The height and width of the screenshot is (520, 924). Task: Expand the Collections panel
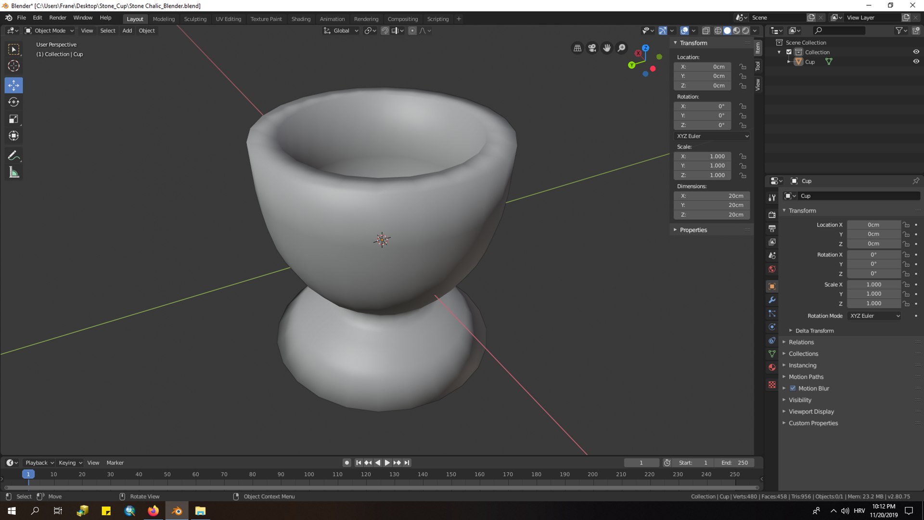click(803, 354)
